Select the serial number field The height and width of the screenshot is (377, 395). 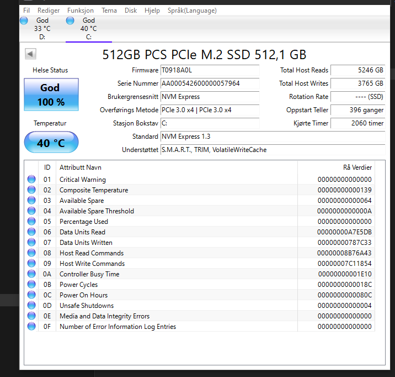[210, 83]
